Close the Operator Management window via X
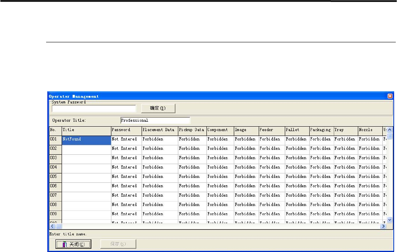The width and height of the screenshot is (397, 252). pos(390,96)
